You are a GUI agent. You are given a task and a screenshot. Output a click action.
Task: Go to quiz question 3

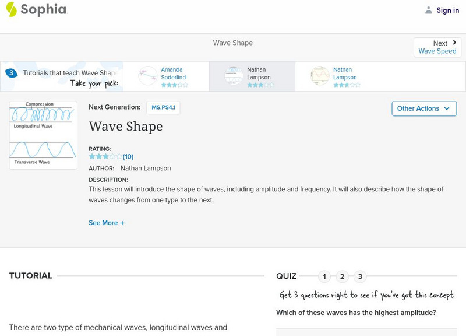tap(360, 276)
